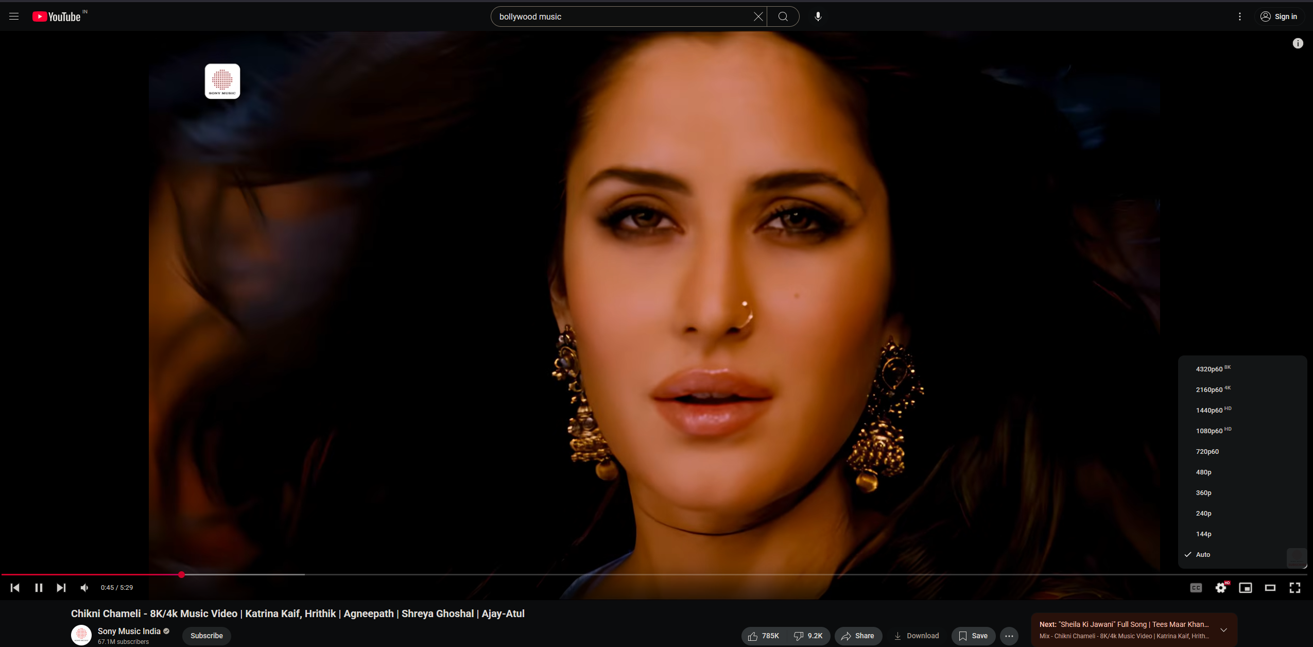The image size is (1313, 647).
Task: Select 2160p60 4K quality
Action: tap(1242, 389)
